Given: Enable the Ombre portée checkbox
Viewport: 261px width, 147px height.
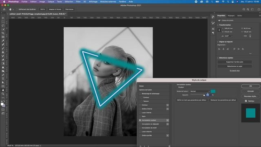Looking at the screenshot, I should coord(140,136).
